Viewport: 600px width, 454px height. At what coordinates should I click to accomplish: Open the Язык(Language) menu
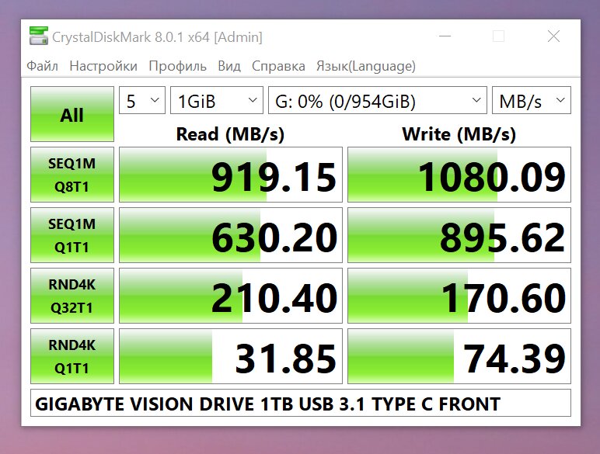coord(366,66)
